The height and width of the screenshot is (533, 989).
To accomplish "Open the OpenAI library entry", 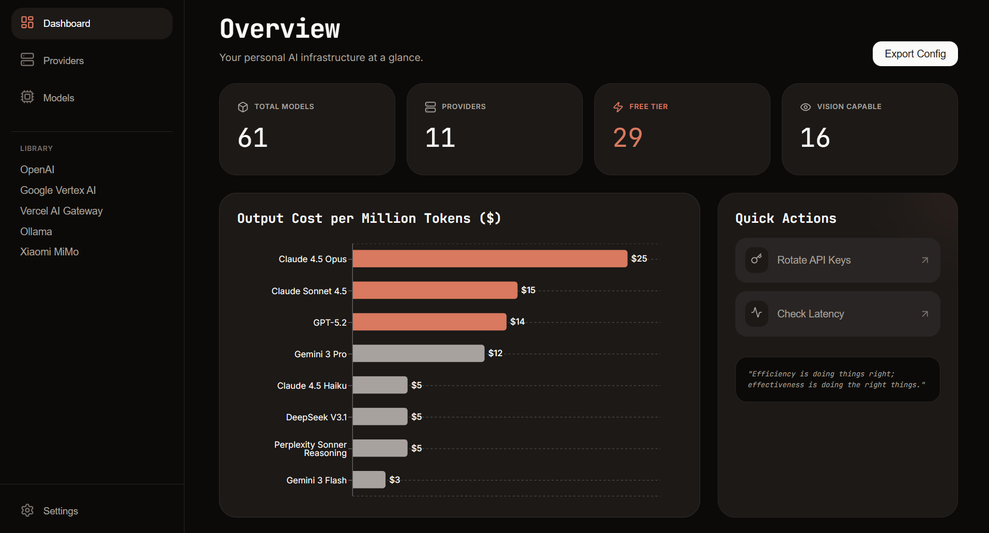I will [x=37, y=170].
